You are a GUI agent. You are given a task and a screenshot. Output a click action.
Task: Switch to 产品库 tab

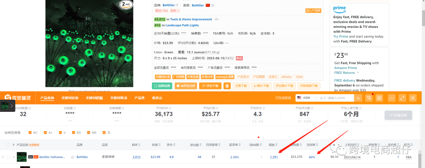click(140, 98)
